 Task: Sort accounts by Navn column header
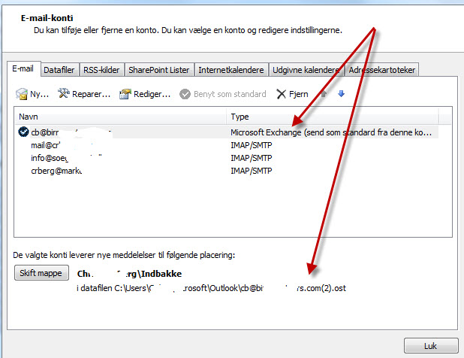pyautogui.click(x=121, y=117)
